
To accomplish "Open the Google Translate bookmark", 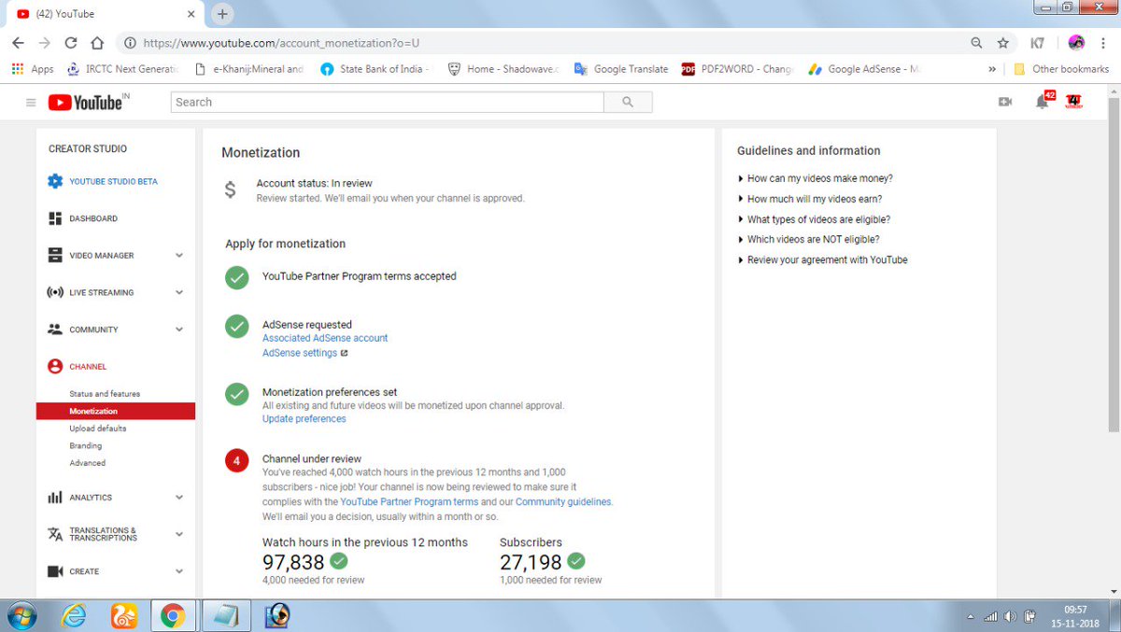I will (621, 69).
